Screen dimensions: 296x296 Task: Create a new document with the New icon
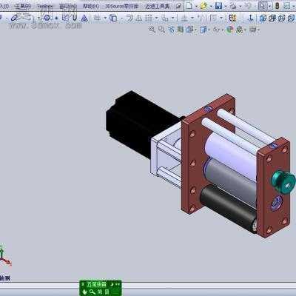click(189, 6)
